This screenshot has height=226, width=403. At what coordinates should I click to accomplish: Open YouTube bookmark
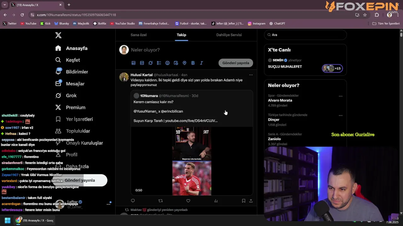tap(28, 24)
